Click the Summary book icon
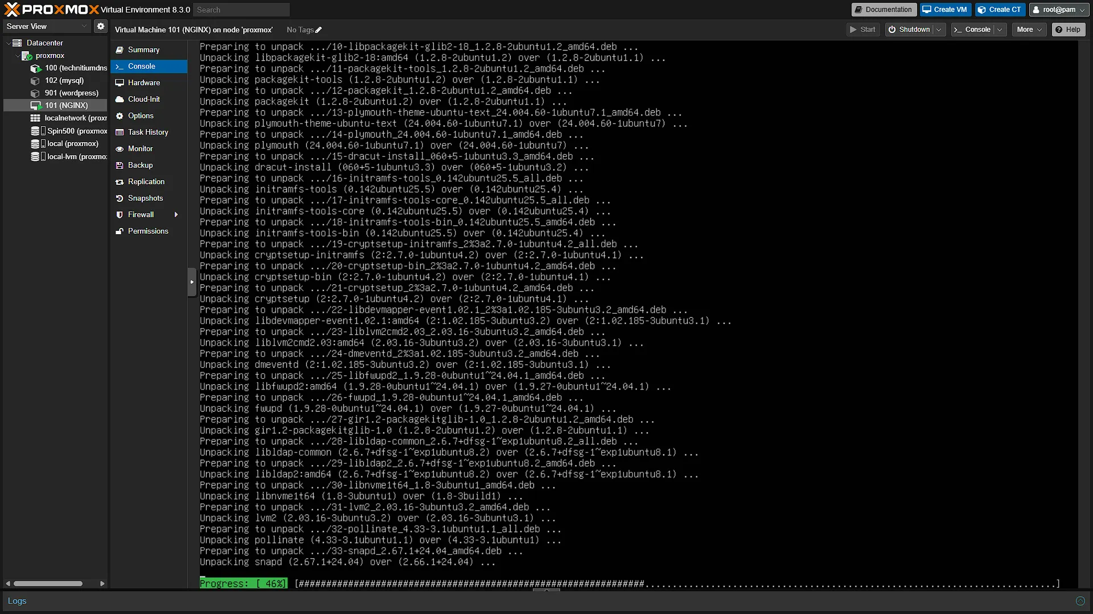Image resolution: width=1093 pixels, height=614 pixels. [120, 50]
